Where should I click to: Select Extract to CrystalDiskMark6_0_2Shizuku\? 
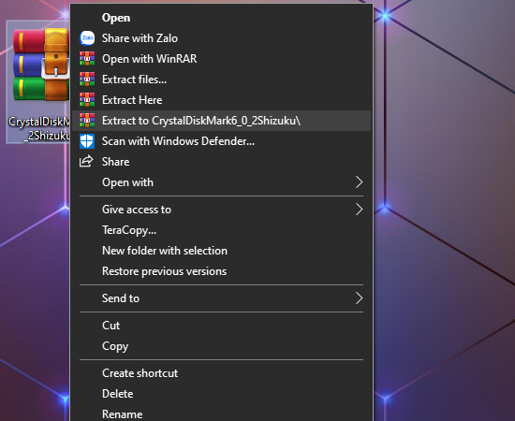(x=221, y=121)
